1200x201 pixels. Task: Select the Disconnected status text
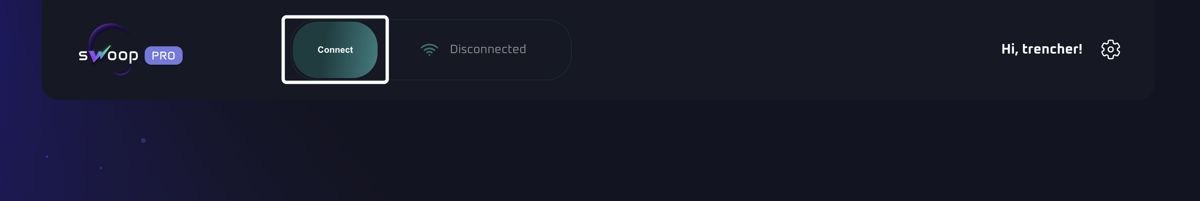[x=487, y=49]
